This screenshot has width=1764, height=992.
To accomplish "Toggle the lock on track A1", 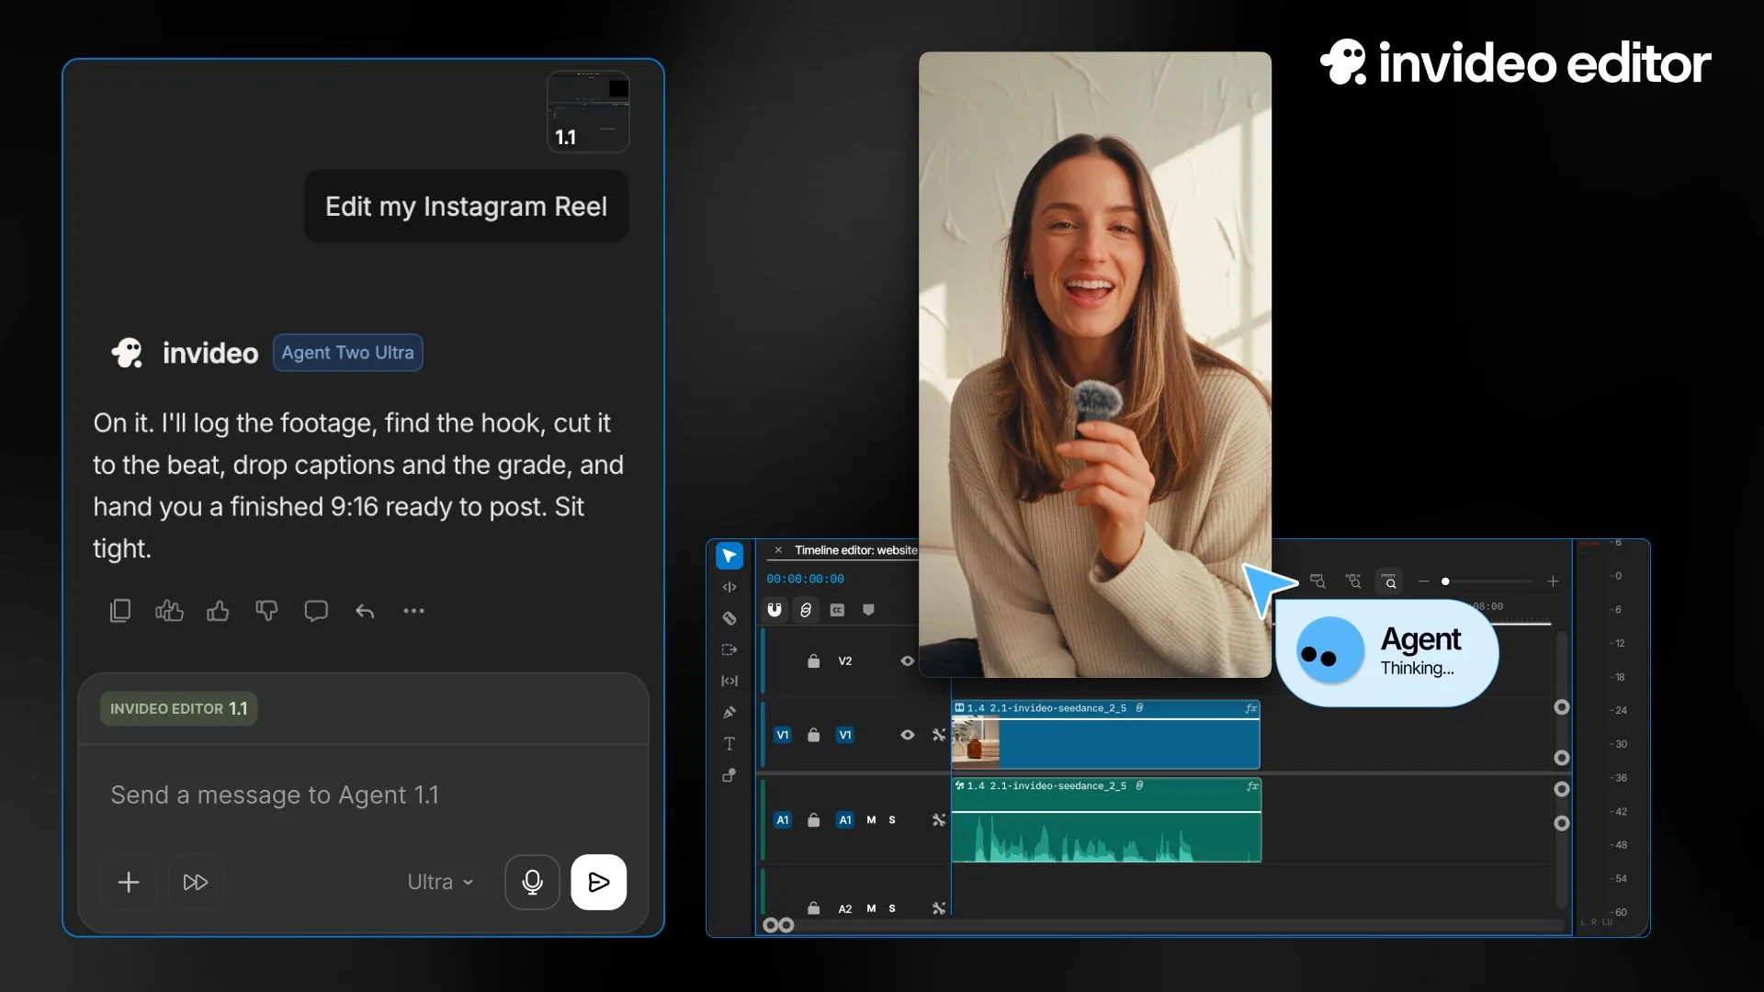I will coord(813,819).
